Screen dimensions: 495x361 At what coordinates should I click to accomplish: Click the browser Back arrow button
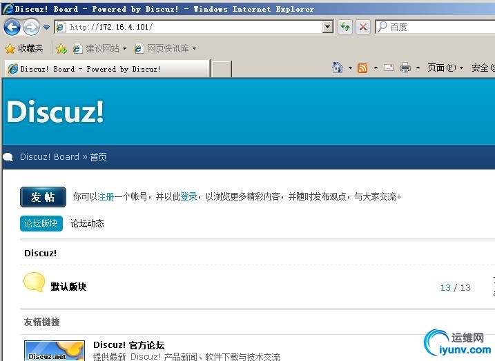(12, 27)
